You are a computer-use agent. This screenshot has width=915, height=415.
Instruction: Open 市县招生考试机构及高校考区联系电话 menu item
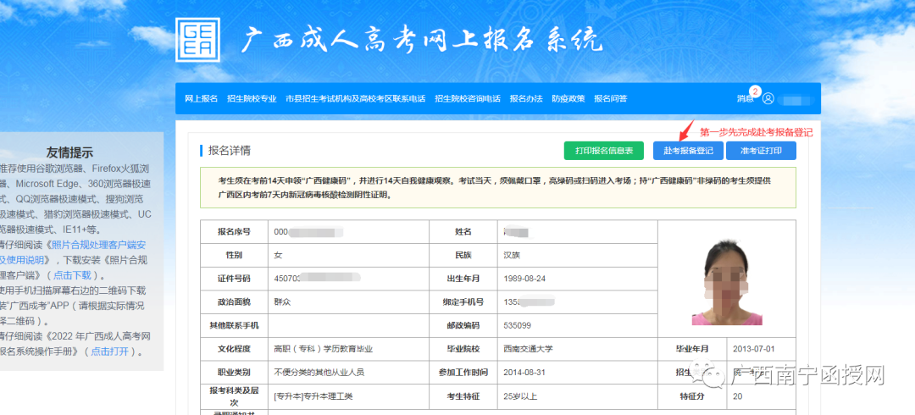coord(355,98)
